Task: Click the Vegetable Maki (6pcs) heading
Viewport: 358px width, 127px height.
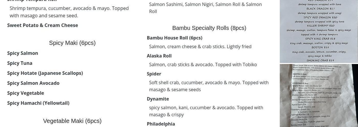Action: coord(72,121)
